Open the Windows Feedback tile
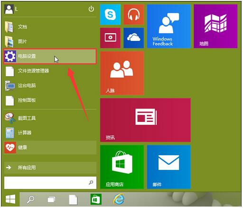Screen dimensions: 243x208 pyautogui.click(x=169, y=26)
